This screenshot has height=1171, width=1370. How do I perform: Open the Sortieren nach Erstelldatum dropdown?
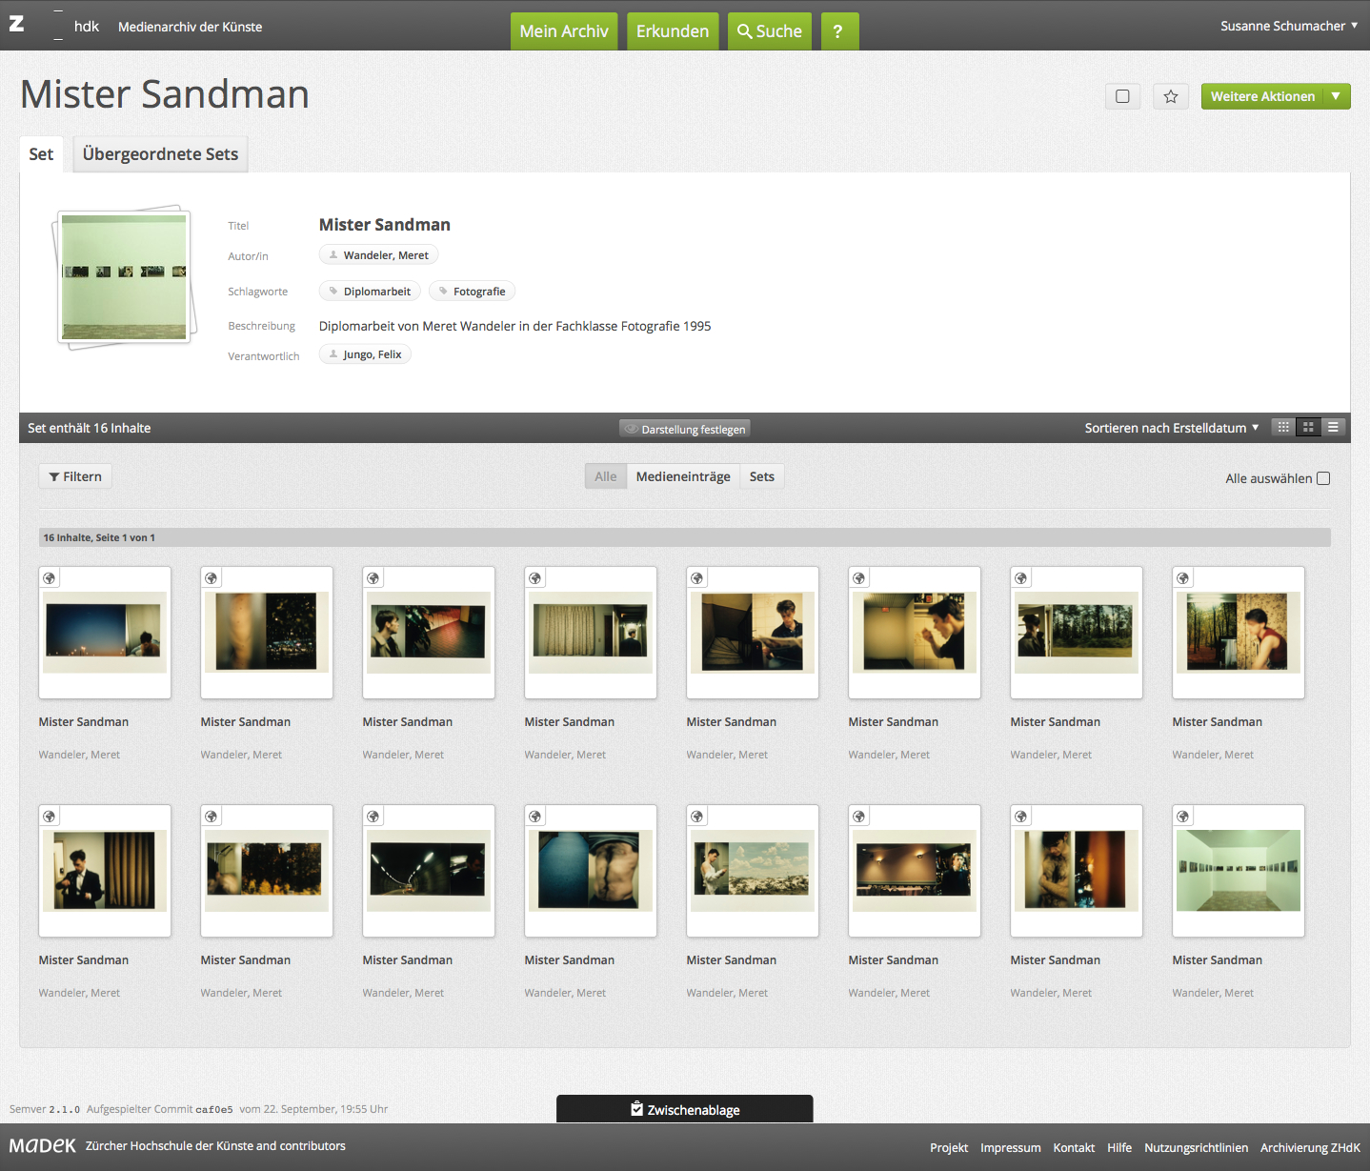coord(1171,428)
